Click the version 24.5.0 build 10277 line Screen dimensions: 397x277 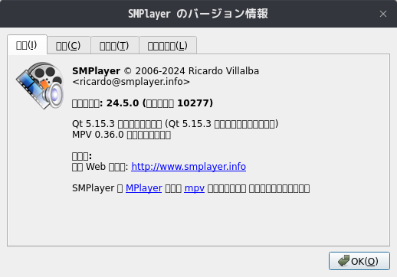pyautogui.click(x=143, y=103)
